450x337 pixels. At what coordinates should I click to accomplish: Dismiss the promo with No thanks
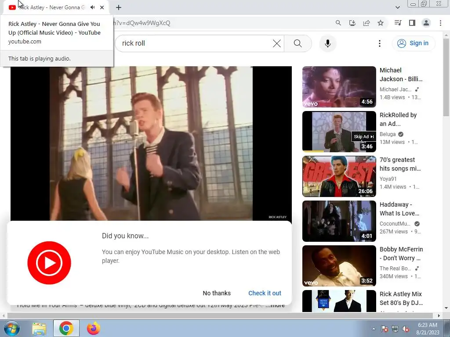point(217,293)
